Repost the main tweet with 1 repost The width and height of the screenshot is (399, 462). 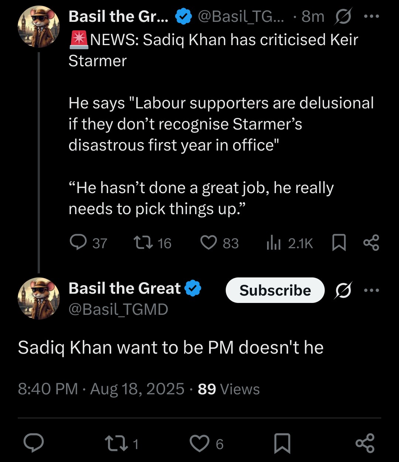[x=122, y=443]
